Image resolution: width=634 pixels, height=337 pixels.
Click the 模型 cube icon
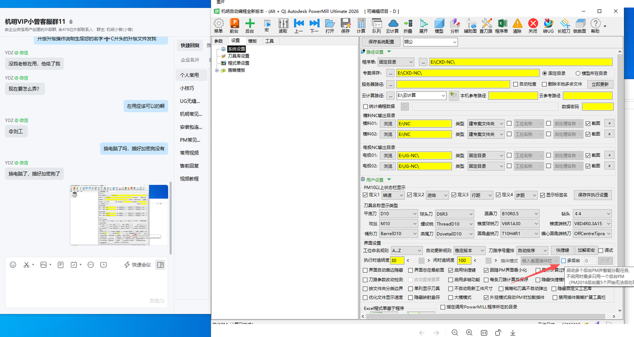coord(439,26)
